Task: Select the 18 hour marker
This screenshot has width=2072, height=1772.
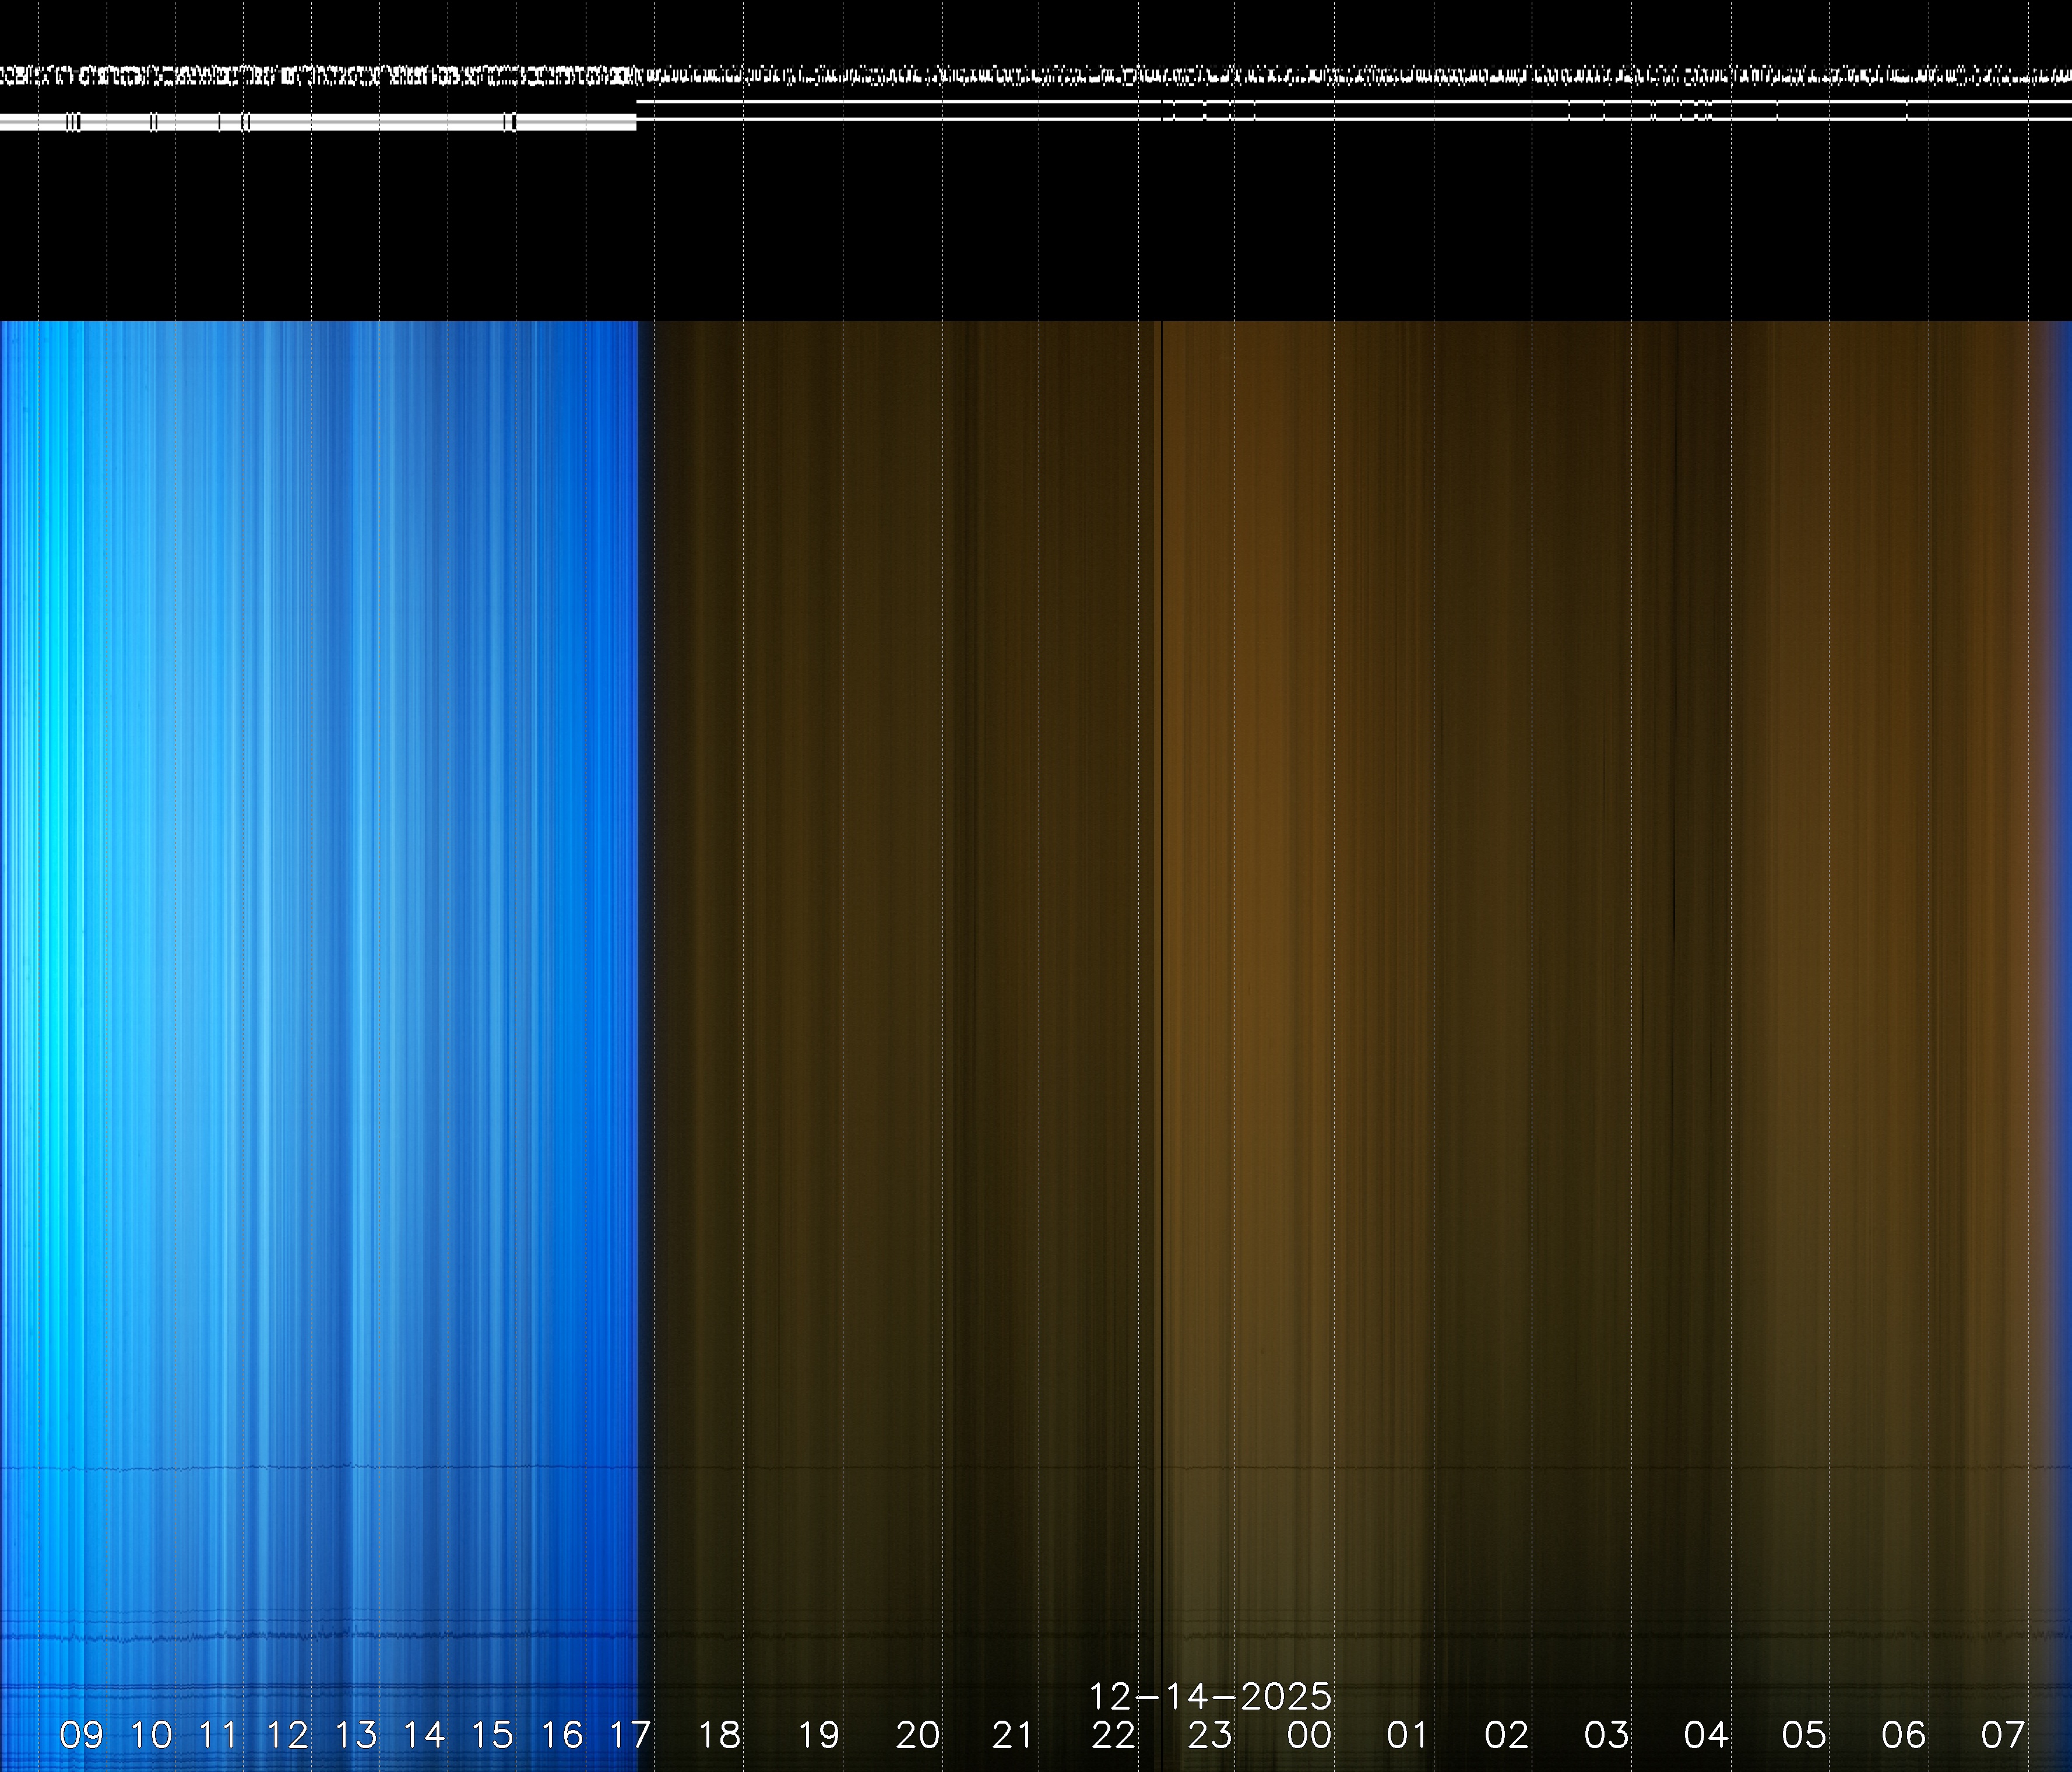Action: [719, 1735]
